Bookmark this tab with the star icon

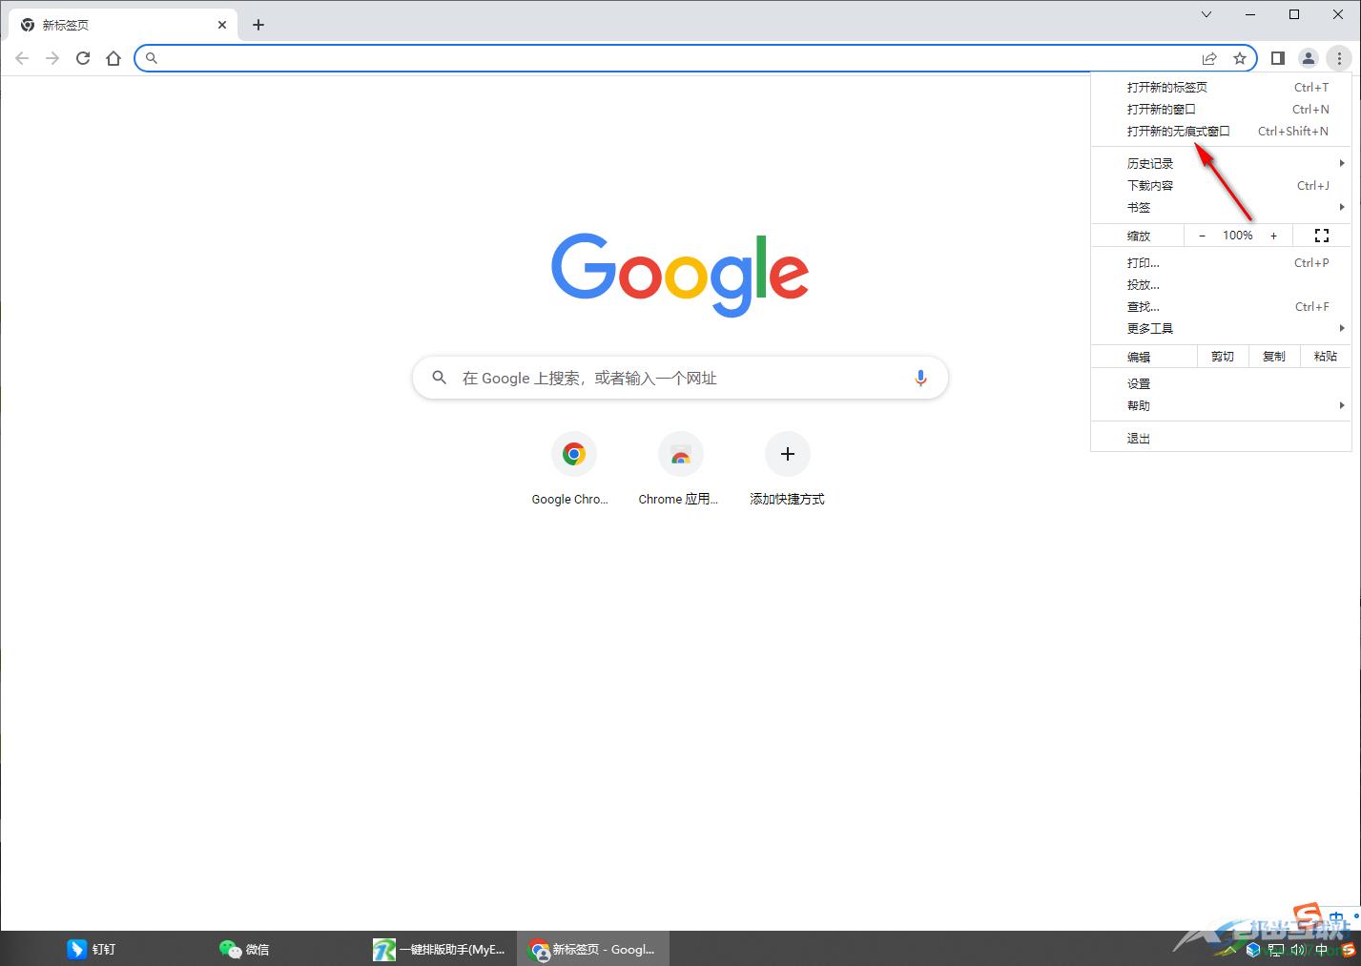click(x=1240, y=58)
